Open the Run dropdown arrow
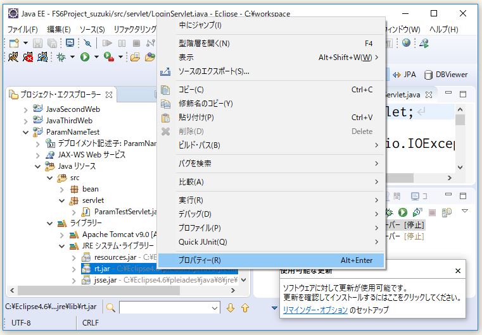This screenshot has height=335, width=482. coord(96,57)
